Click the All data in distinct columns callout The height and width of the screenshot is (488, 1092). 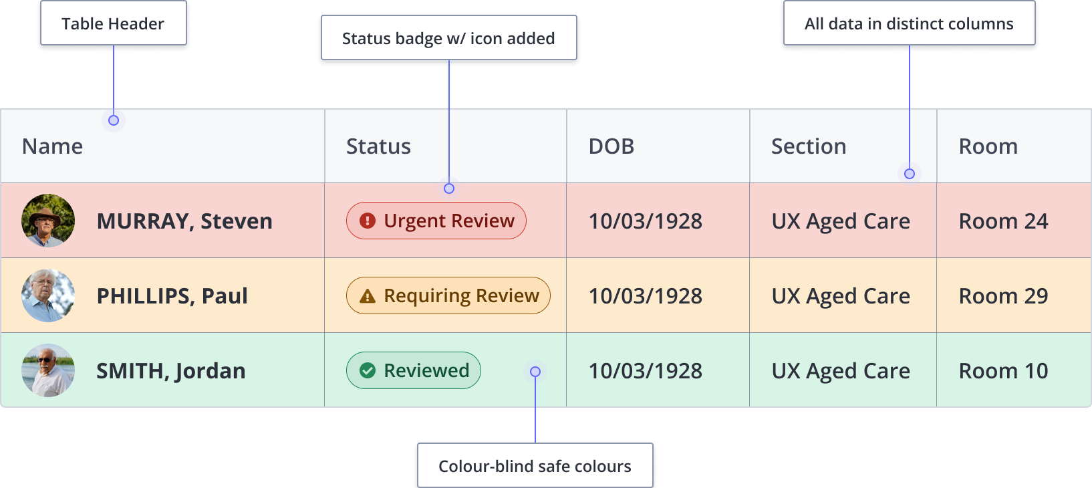click(x=909, y=23)
